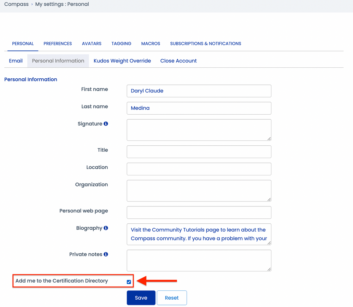Click the Save button
The height and width of the screenshot is (307, 353).
[141, 298]
